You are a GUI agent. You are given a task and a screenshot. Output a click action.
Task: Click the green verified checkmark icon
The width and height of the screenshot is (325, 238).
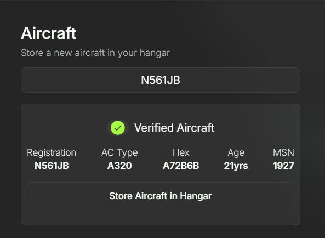tap(118, 128)
